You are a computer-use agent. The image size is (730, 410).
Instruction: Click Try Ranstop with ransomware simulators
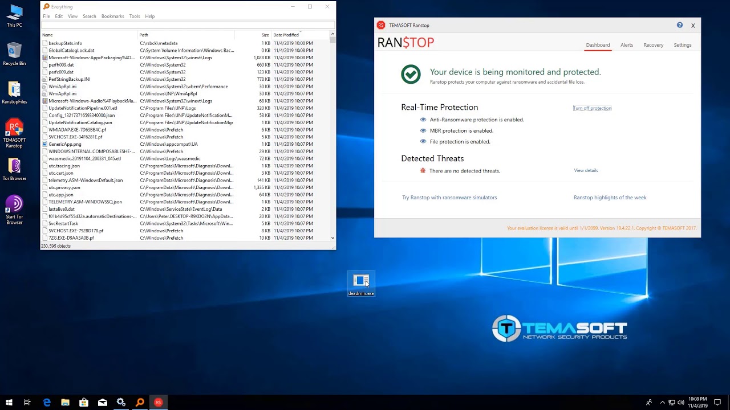coord(449,198)
